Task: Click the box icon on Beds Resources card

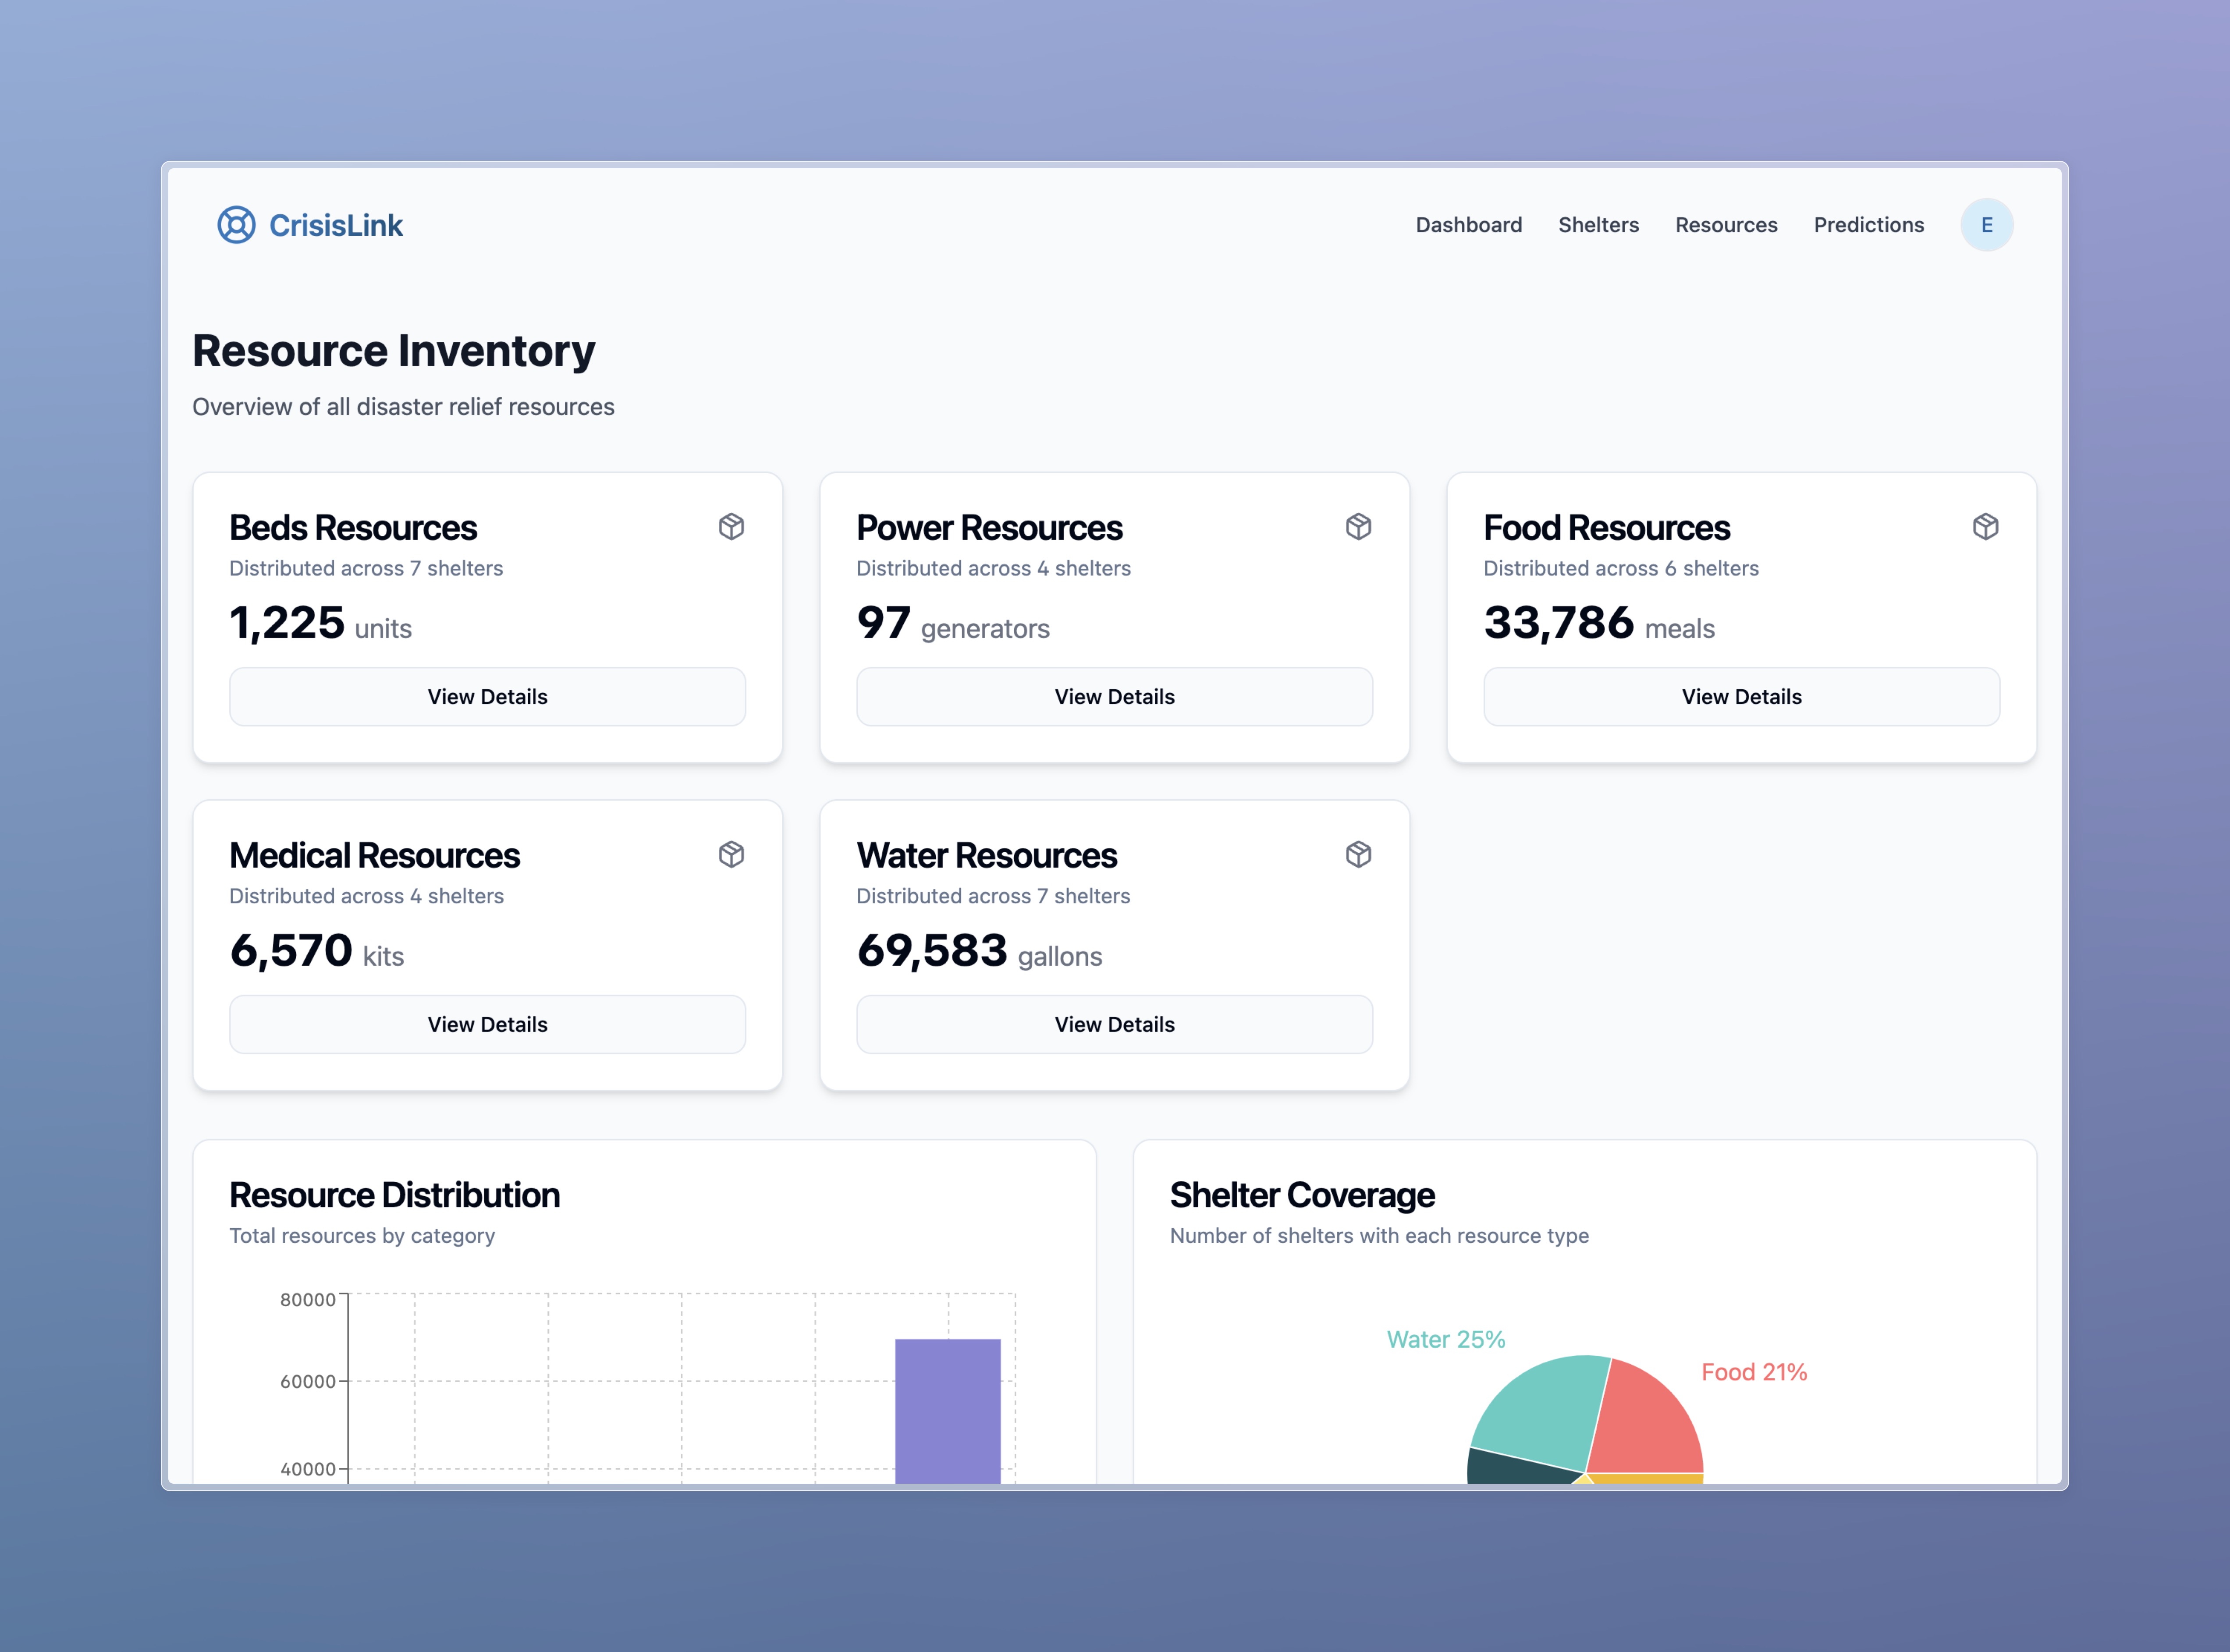Action: (x=731, y=527)
